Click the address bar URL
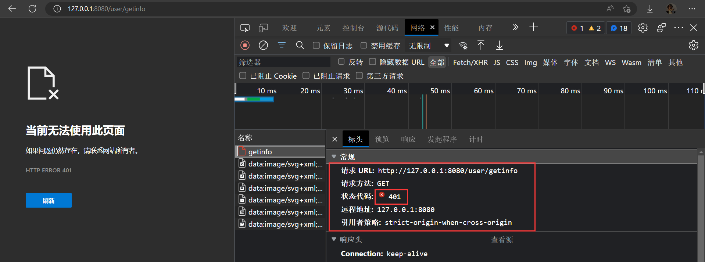The height and width of the screenshot is (262, 705). click(107, 8)
